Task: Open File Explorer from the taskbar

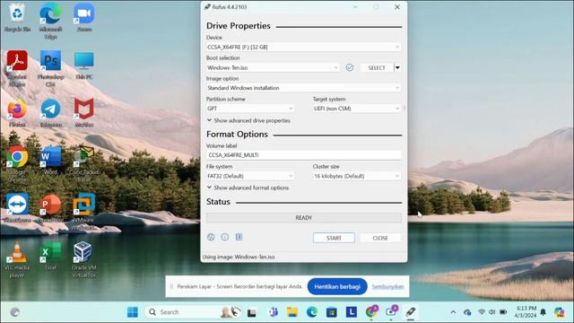Action: point(292,312)
